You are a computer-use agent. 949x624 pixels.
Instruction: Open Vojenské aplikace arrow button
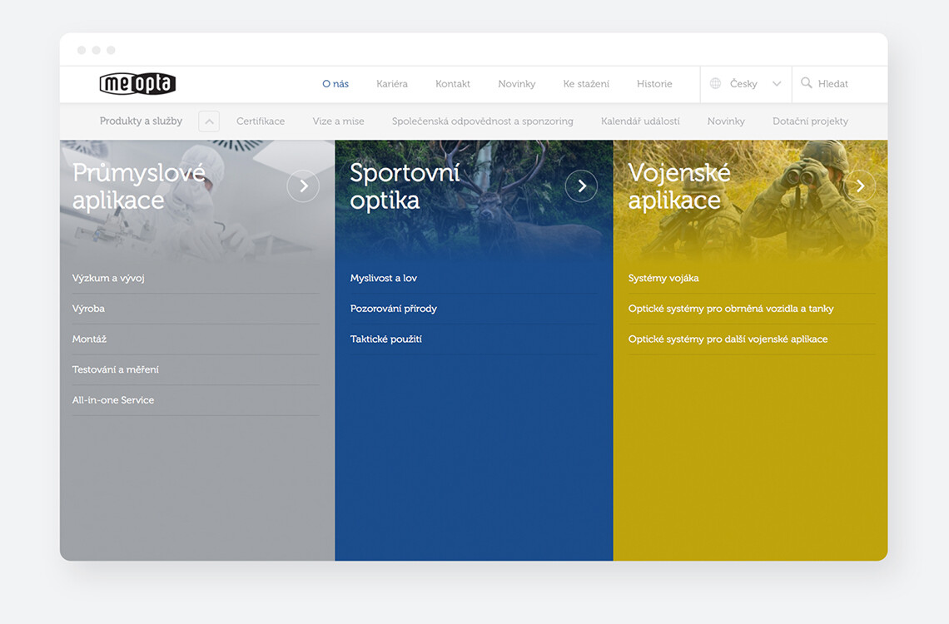pyautogui.click(x=860, y=186)
